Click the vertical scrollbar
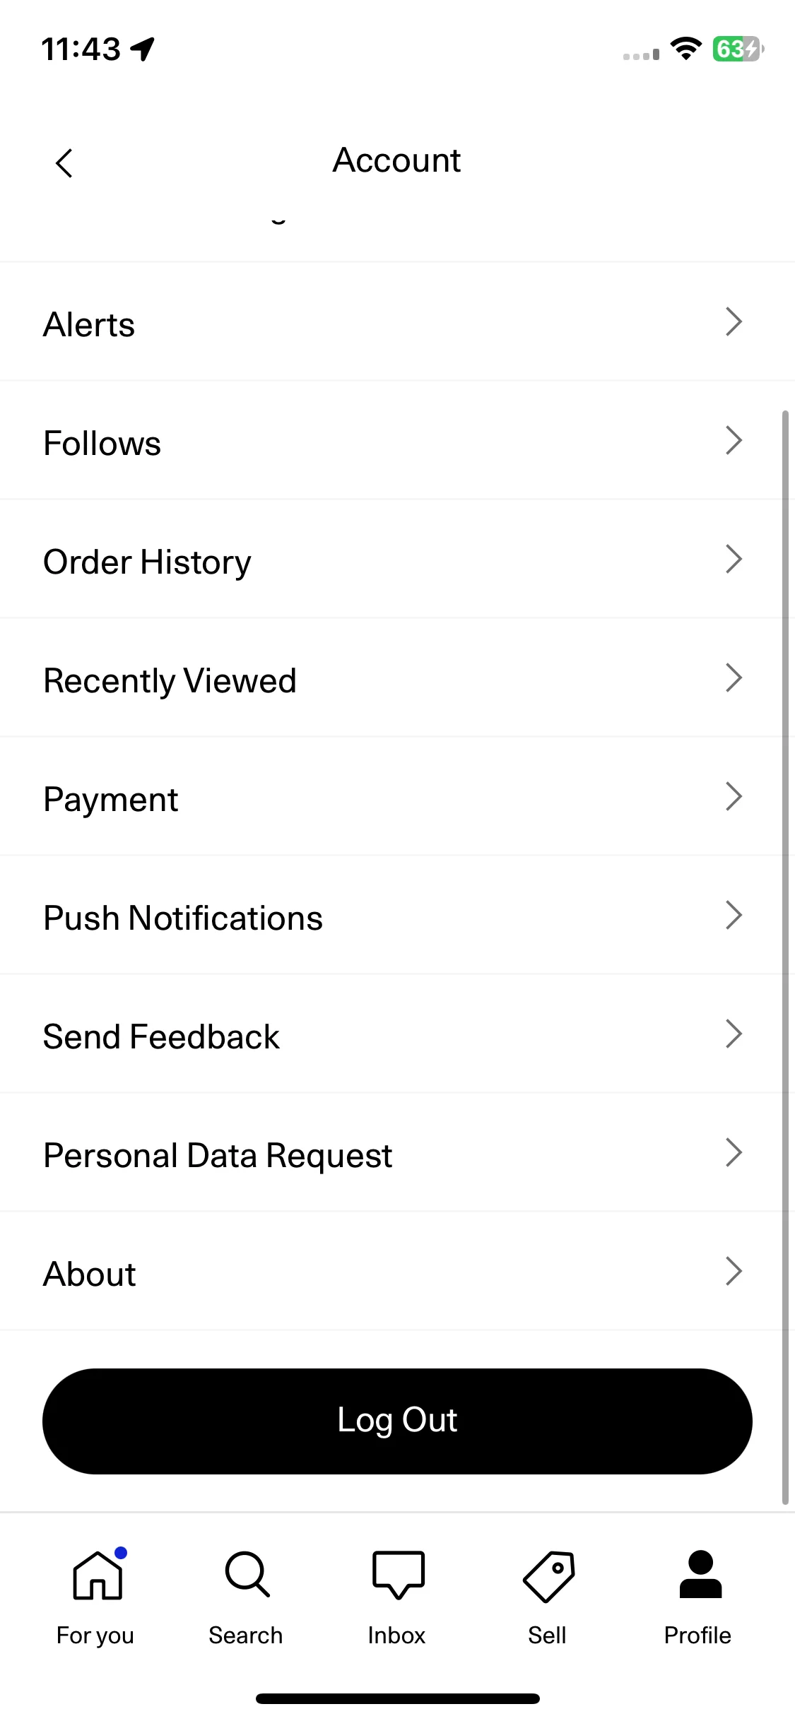The height and width of the screenshot is (1721, 795). pyautogui.click(x=785, y=957)
